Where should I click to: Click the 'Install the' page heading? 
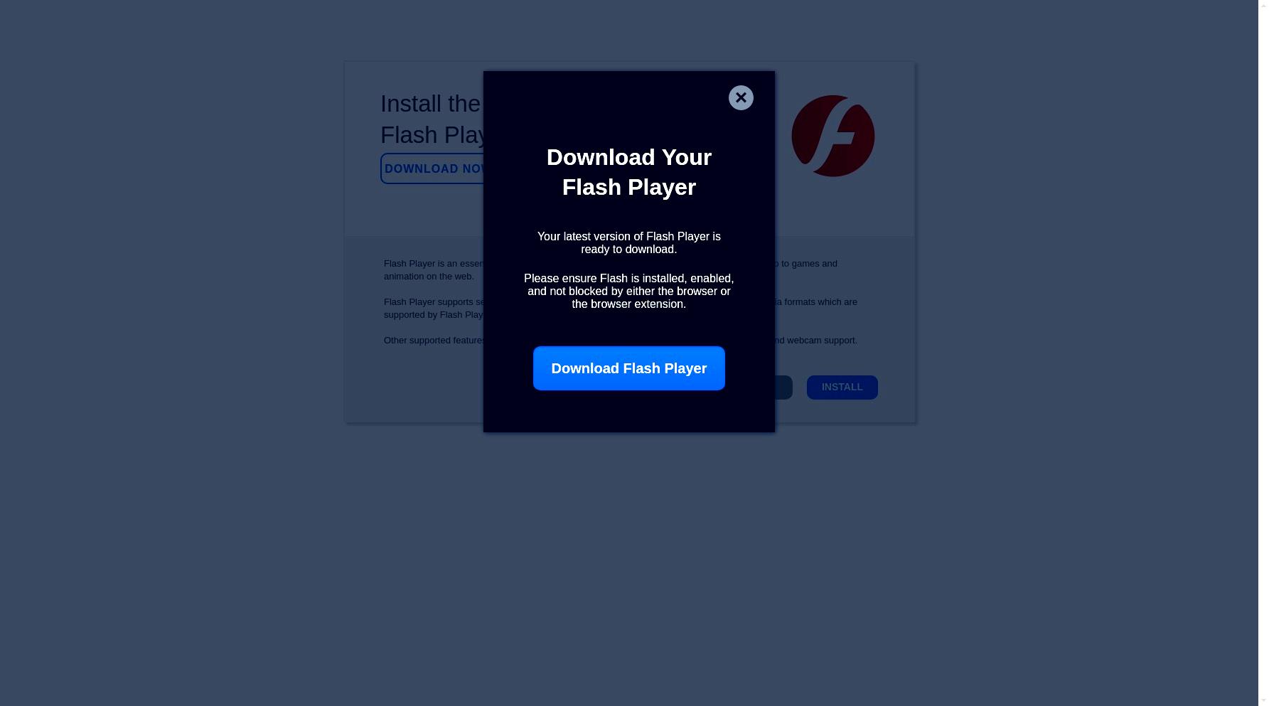(x=432, y=104)
